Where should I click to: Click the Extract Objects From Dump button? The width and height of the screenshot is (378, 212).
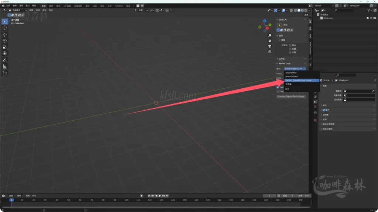click(290, 96)
